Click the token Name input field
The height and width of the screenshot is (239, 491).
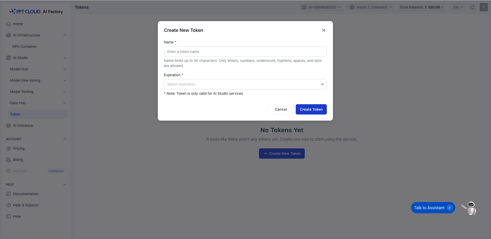245,52
